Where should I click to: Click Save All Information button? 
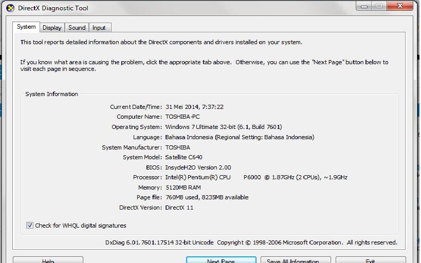pyautogui.click(x=296, y=260)
